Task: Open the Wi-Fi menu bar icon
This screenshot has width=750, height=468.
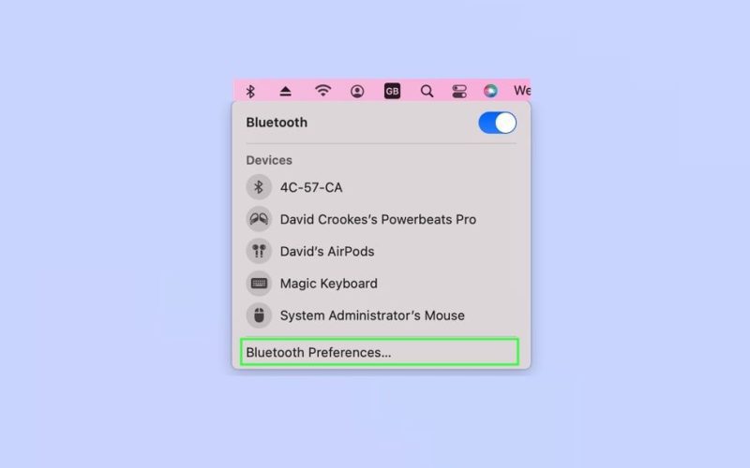Action: 322,90
